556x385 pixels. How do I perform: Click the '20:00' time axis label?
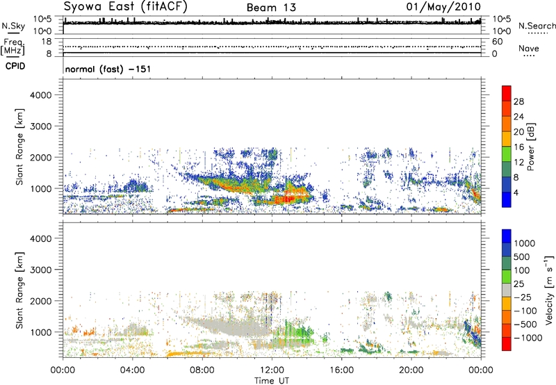coord(411,370)
